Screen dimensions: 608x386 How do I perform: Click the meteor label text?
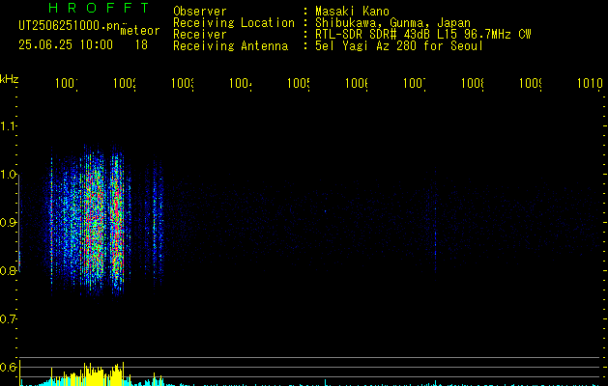click(x=140, y=31)
